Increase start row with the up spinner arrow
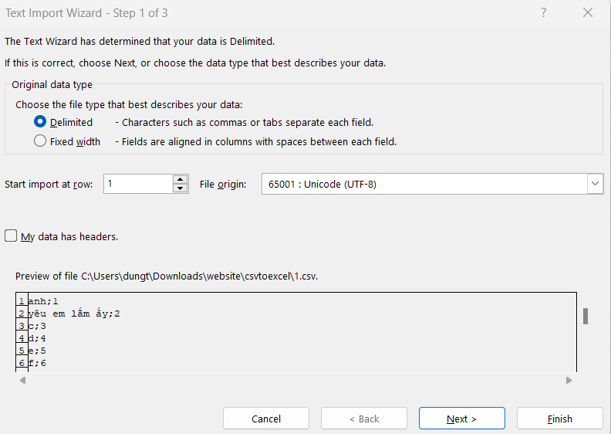The width and height of the screenshot is (611, 434). tap(181, 179)
